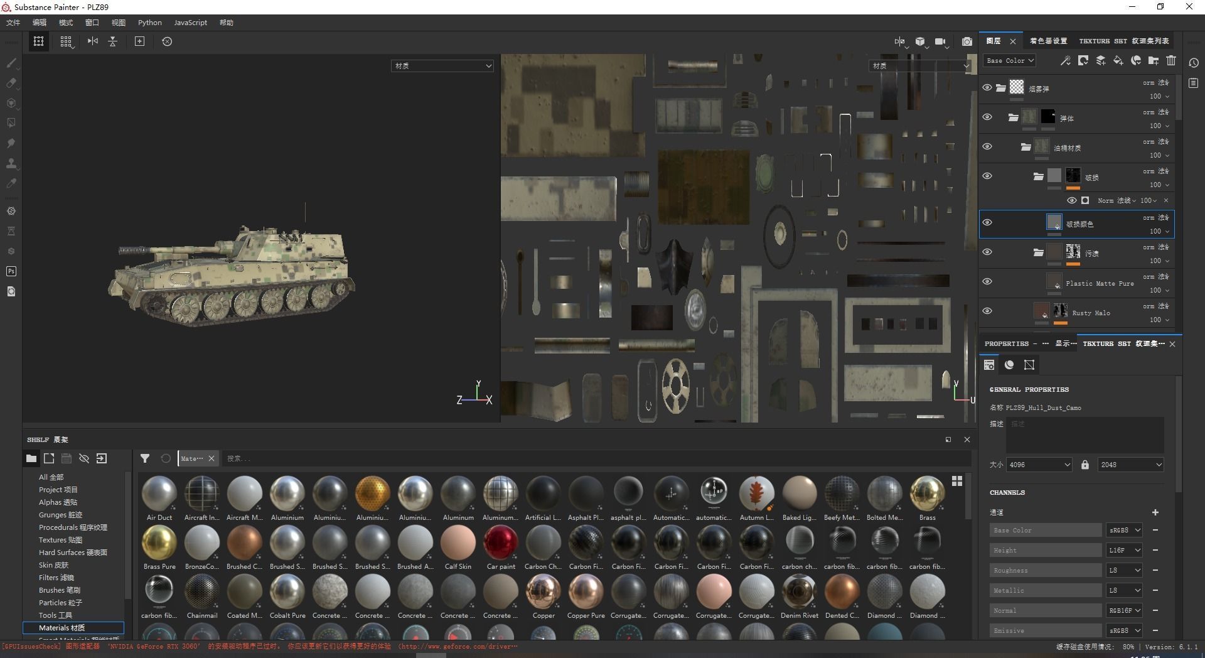Add a new channel with plus button
1205x658 pixels.
point(1155,512)
